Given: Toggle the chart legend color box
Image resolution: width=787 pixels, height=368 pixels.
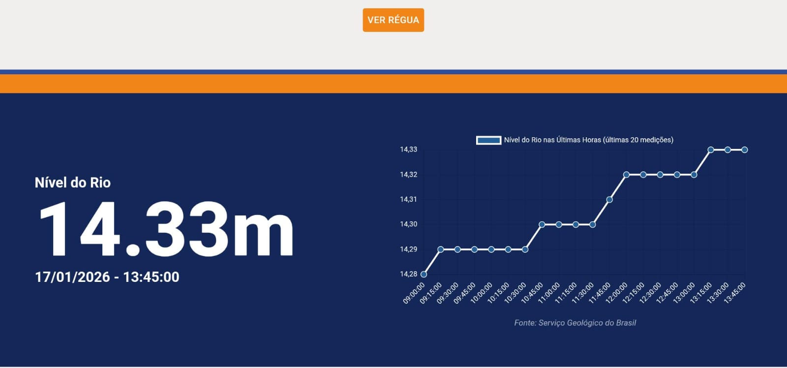Looking at the screenshot, I should pyautogui.click(x=488, y=140).
